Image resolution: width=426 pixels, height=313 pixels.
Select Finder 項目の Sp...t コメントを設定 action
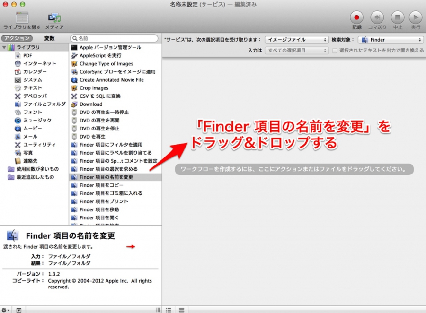pyautogui.click(x=115, y=161)
